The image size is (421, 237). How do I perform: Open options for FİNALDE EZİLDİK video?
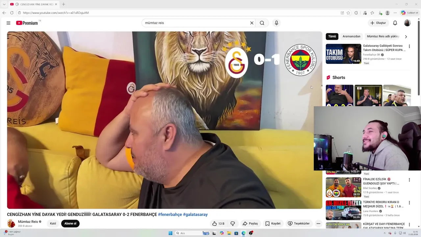[409, 180]
